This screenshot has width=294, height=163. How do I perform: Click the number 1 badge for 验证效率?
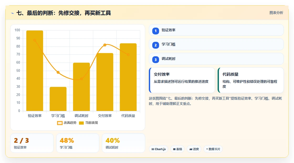[155, 31]
